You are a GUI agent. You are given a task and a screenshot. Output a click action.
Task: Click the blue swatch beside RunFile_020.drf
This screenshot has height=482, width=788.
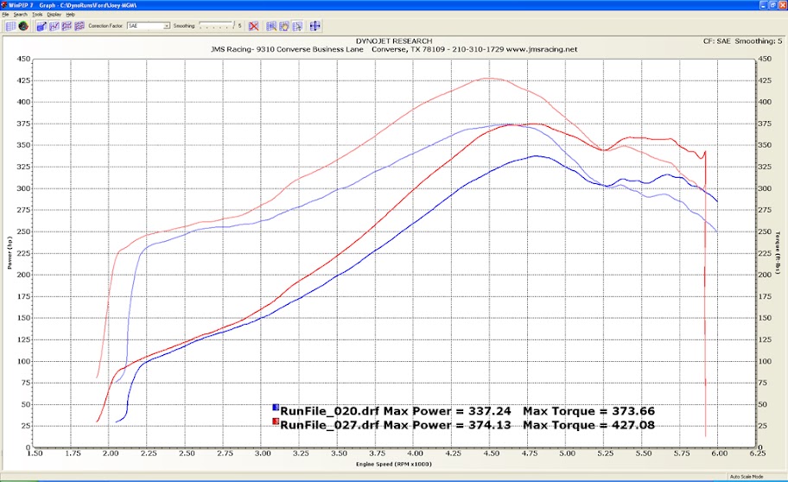[276, 408]
